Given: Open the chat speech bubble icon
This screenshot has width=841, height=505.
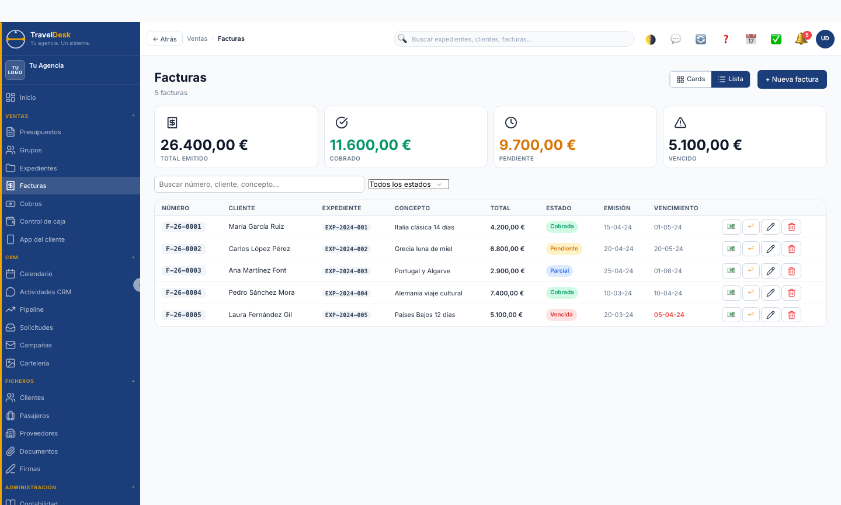Looking at the screenshot, I should (x=676, y=39).
